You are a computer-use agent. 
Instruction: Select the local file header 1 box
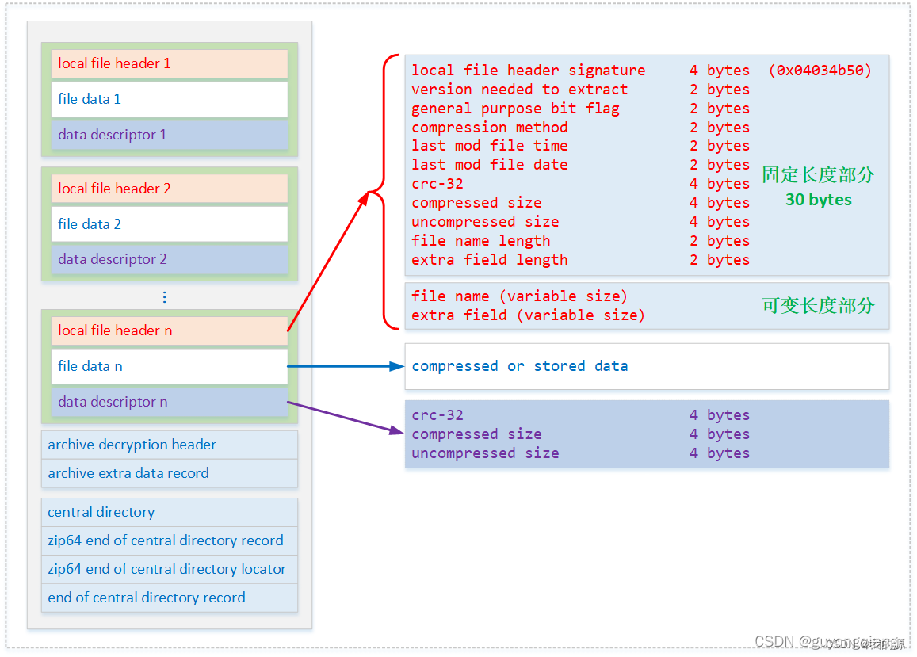[x=169, y=63]
